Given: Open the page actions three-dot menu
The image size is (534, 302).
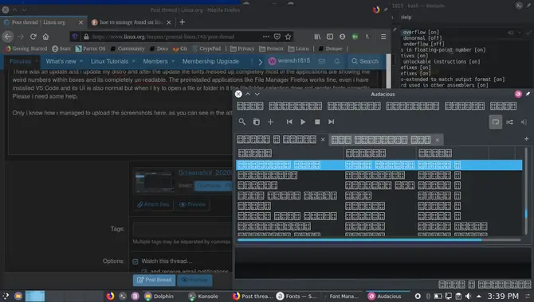Looking at the screenshot, I should click(x=266, y=37).
